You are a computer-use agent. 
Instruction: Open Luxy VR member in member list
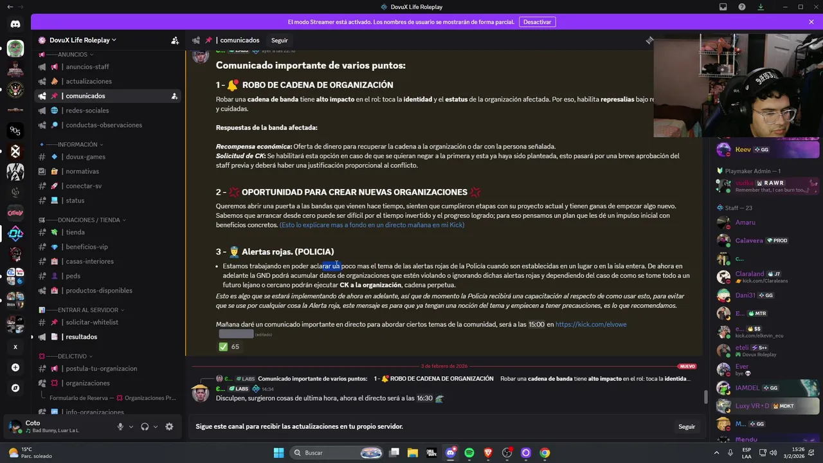click(x=768, y=406)
